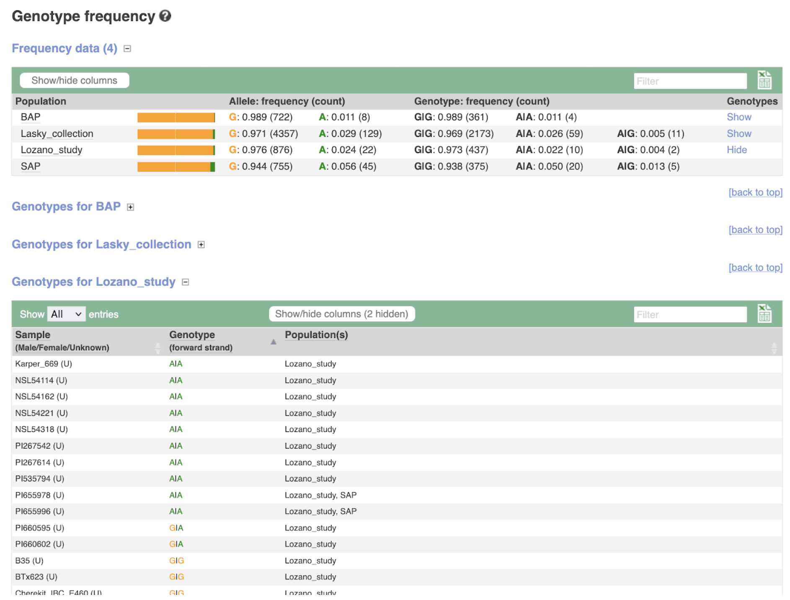Open the Show entries dropdown

[x=67, y=314]
